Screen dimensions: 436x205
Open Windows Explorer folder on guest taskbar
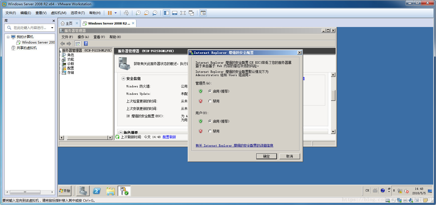point(111,191)
